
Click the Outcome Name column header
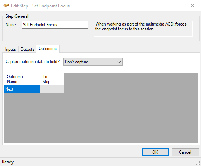point(22,79)
